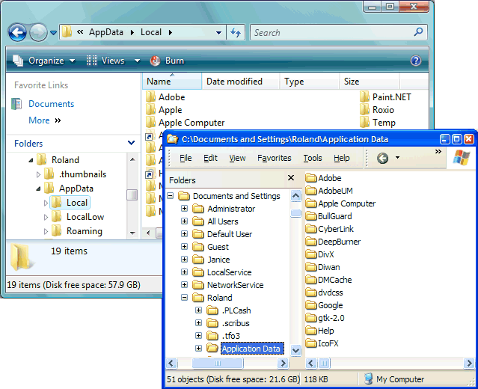The height and width of the screenshot is (389, 478).
Task: Expand the Administrator tree node
Action: (185, 209)
